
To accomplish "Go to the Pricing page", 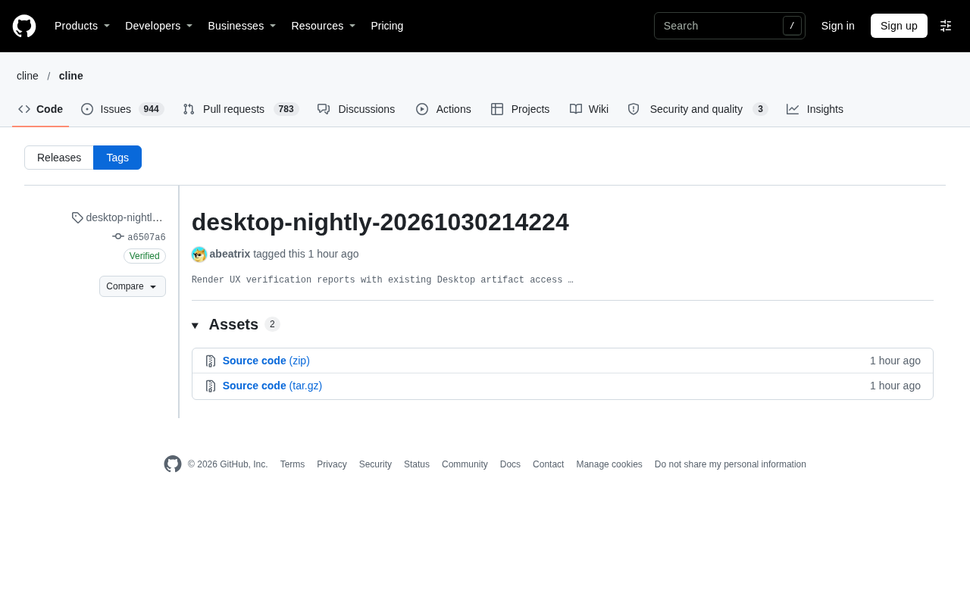I will pos(387,26).
